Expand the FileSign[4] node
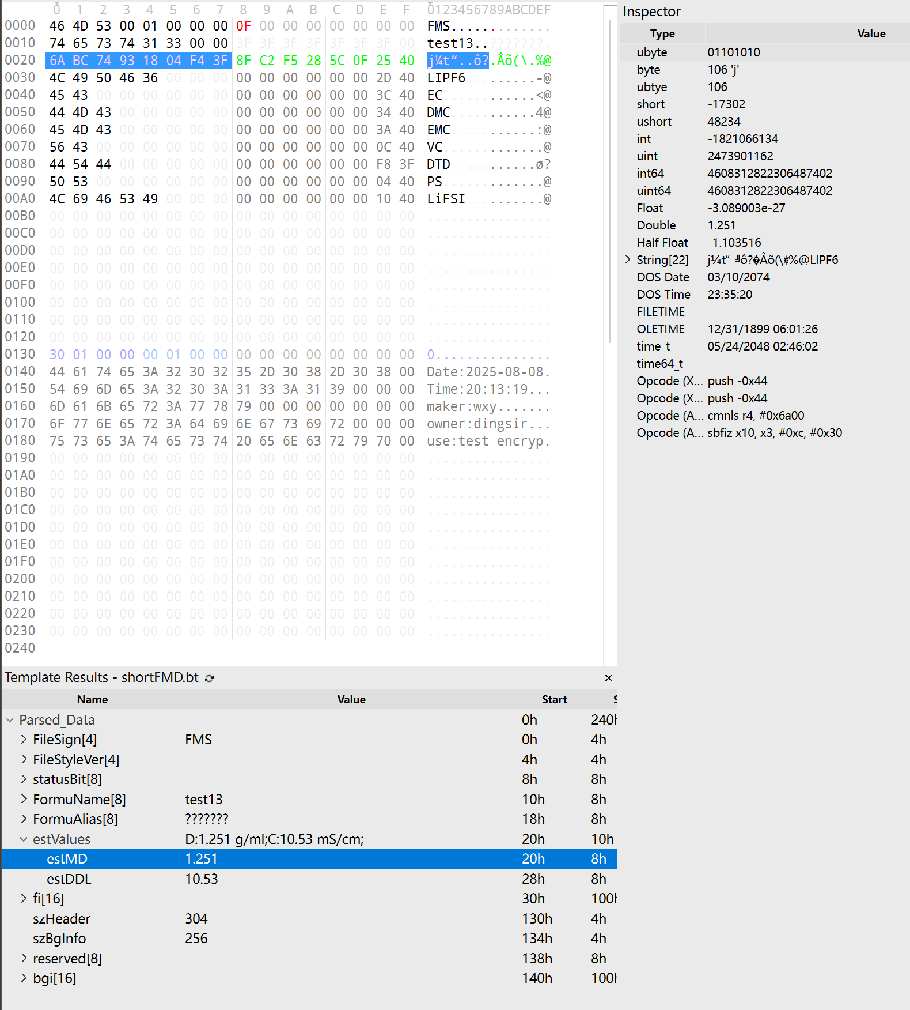The height and width of the screenshot is (1010, 910). point(24,740)
